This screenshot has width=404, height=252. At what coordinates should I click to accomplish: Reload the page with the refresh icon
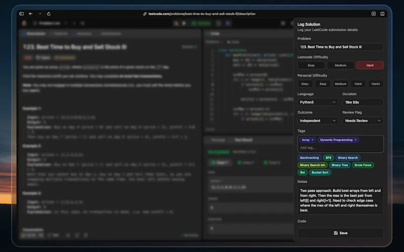point(48,14)
